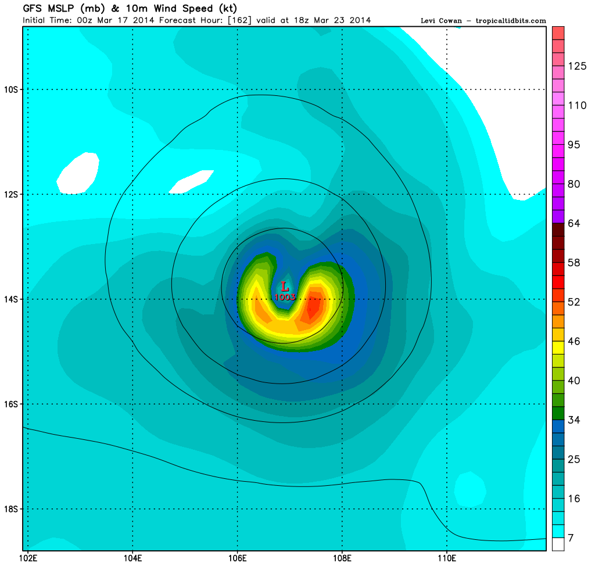Click the red L low-pressure marker

click(285, 286)
